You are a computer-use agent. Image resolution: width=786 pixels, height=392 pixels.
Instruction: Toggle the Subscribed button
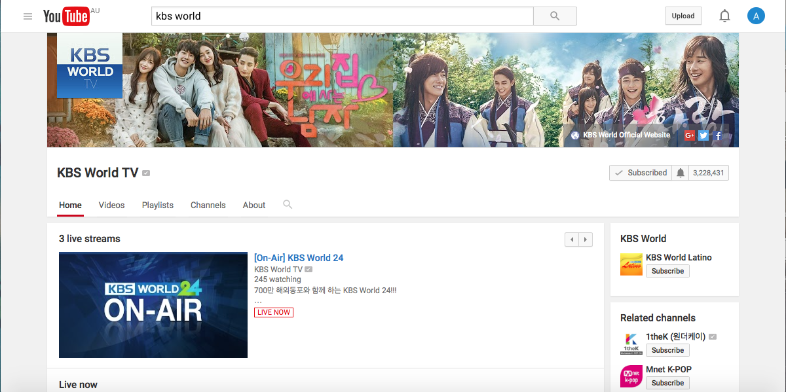641,173
